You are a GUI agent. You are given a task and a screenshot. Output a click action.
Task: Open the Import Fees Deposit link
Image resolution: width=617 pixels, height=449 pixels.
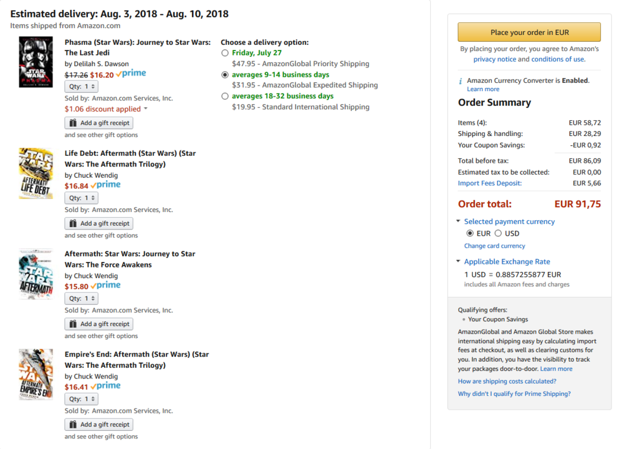[489, 183]
